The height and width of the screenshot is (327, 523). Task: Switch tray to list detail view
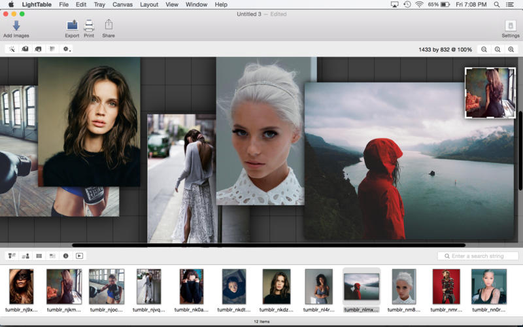pyautogui.click(x=52, y=256)
